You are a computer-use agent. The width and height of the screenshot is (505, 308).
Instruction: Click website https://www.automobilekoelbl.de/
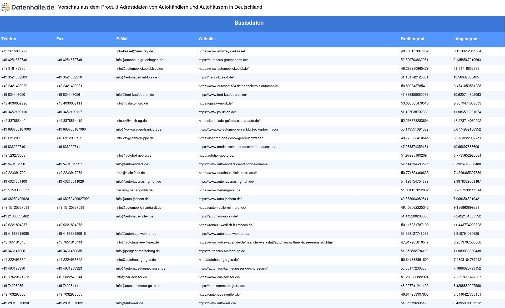[x=224, y=69]
